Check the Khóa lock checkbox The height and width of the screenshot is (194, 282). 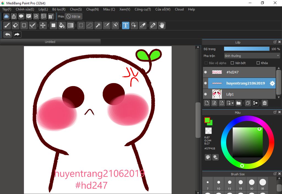point(258,63)
